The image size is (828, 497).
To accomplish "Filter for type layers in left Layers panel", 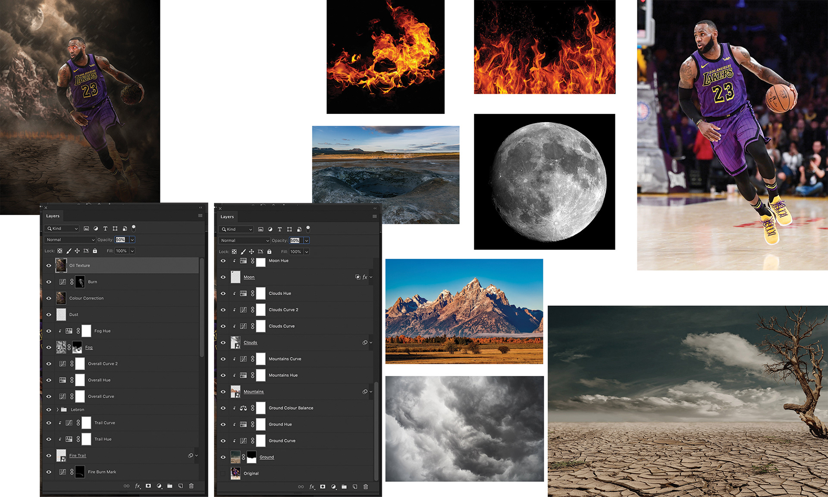I will (x=105, y=229).
